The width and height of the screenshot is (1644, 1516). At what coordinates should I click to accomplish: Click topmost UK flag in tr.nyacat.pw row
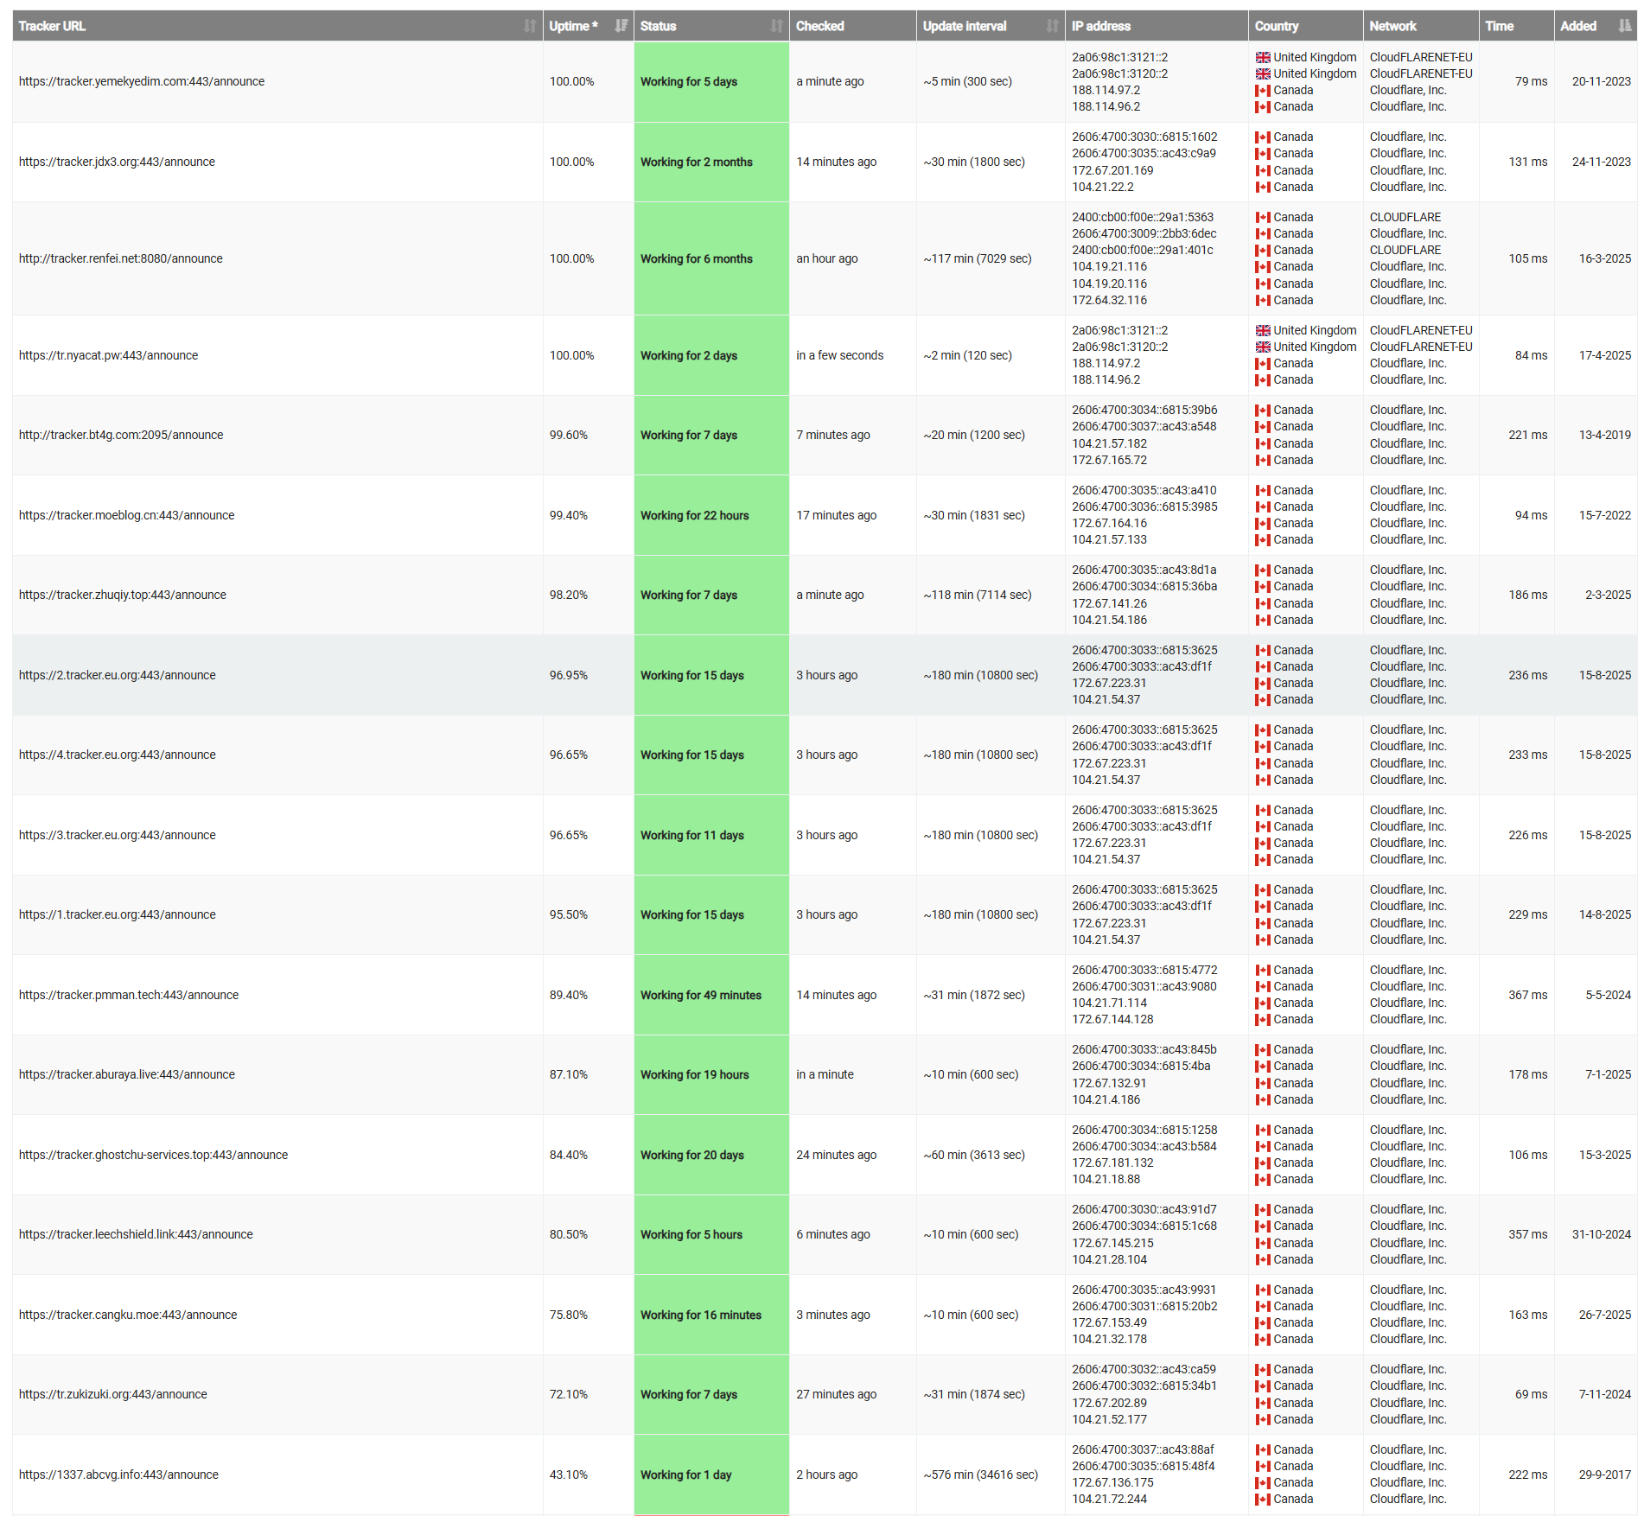tap(1263, 330)
